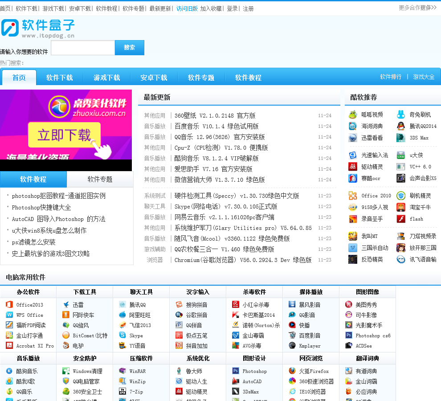The image size is (441, 401).
Task: Open the Chromium V56.0.2924.3 Dev entry
Action: [x=243, y=260]
